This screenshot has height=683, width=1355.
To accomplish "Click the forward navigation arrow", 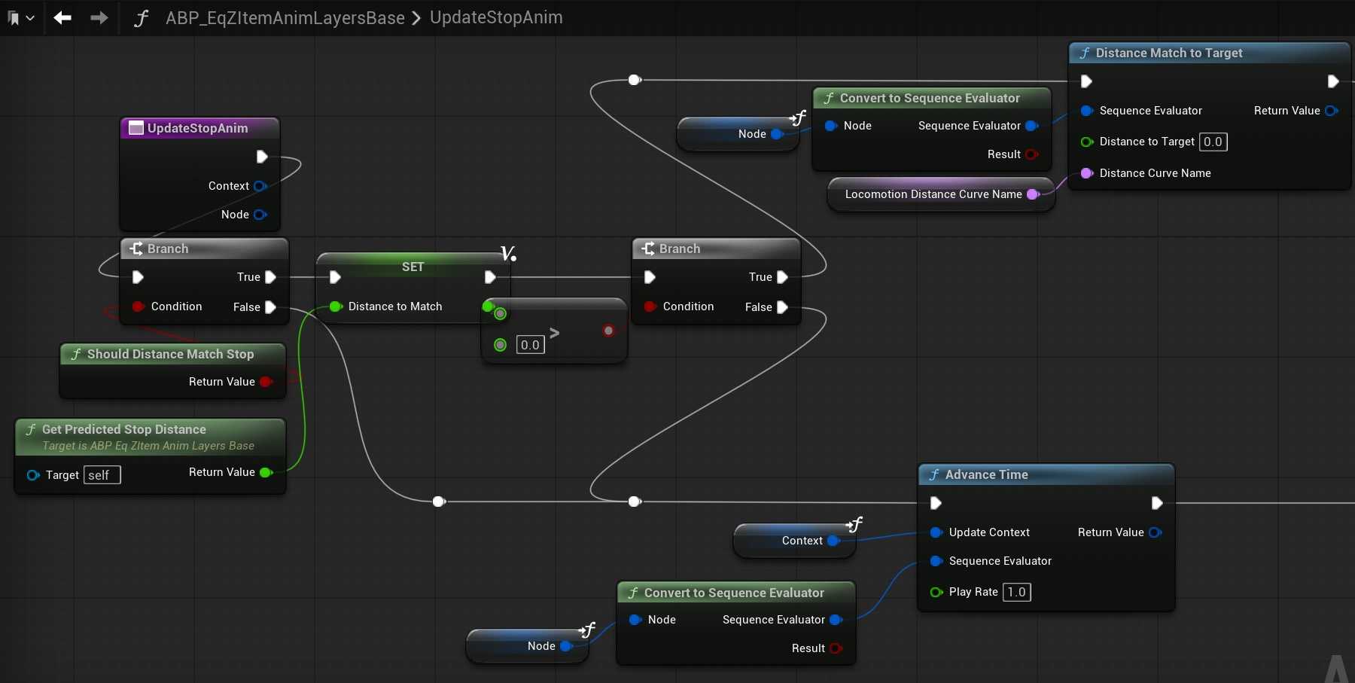I will (x=99, y=17).
